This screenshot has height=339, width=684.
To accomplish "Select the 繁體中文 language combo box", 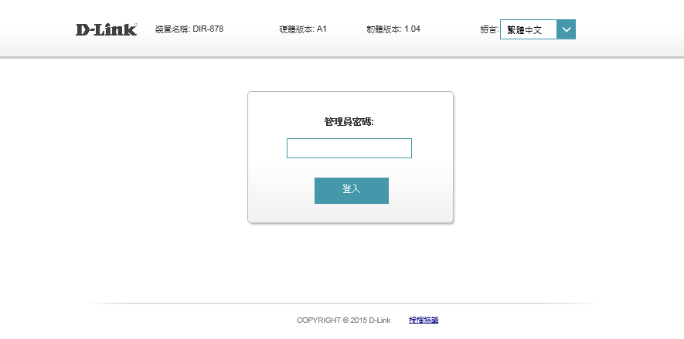I will pos(529,29).
